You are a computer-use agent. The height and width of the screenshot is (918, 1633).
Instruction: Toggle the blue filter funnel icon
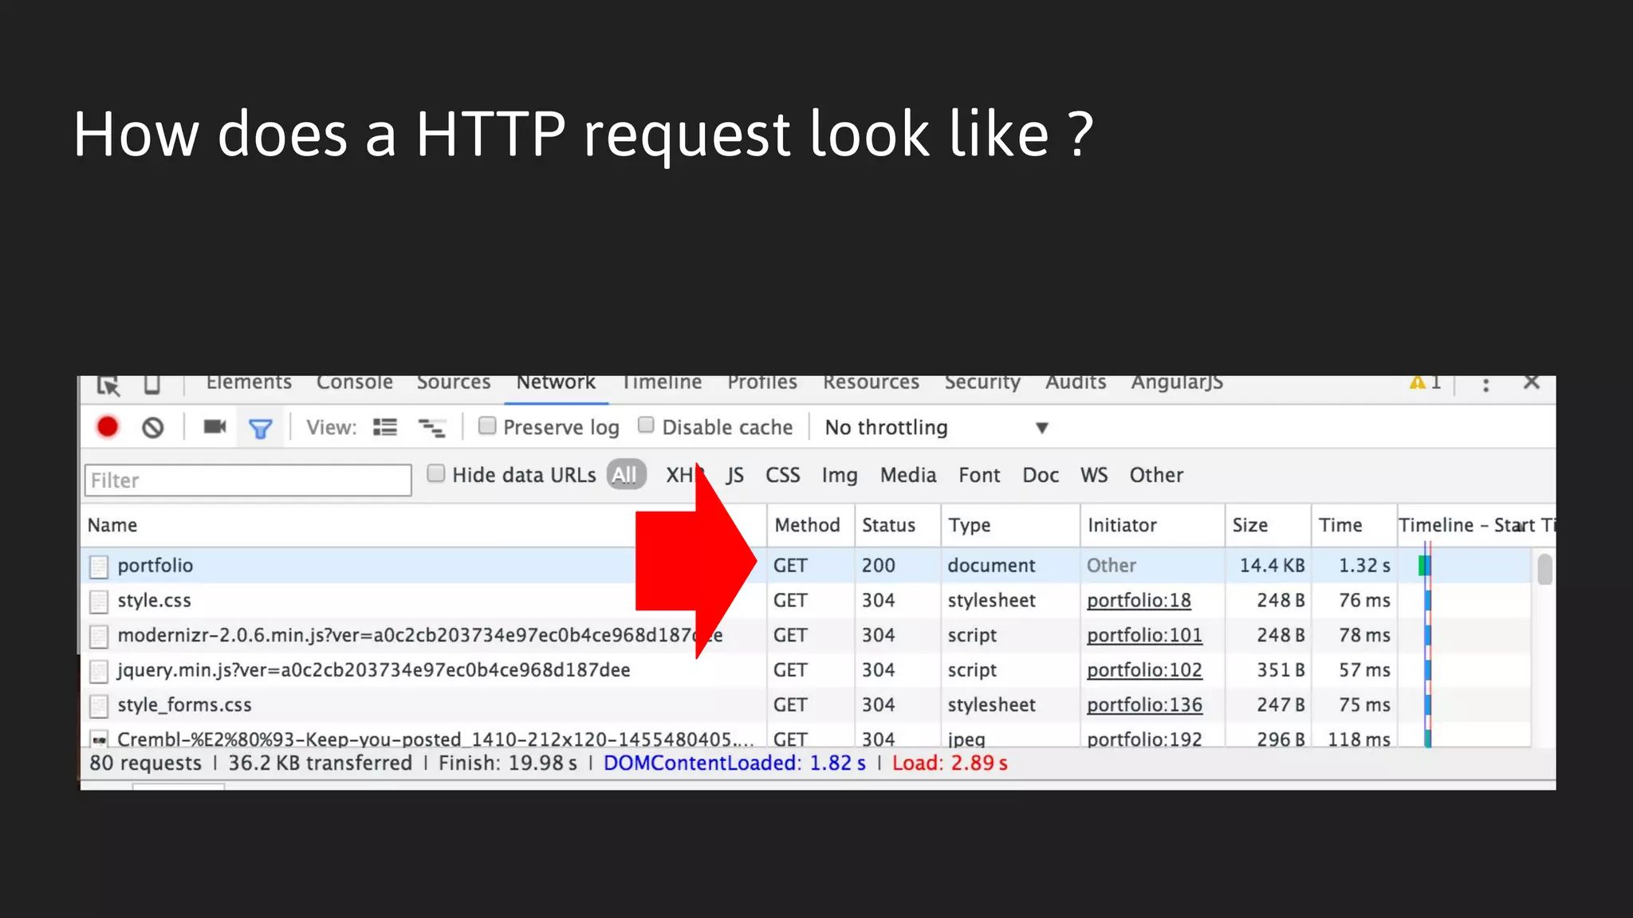(260, 429)
